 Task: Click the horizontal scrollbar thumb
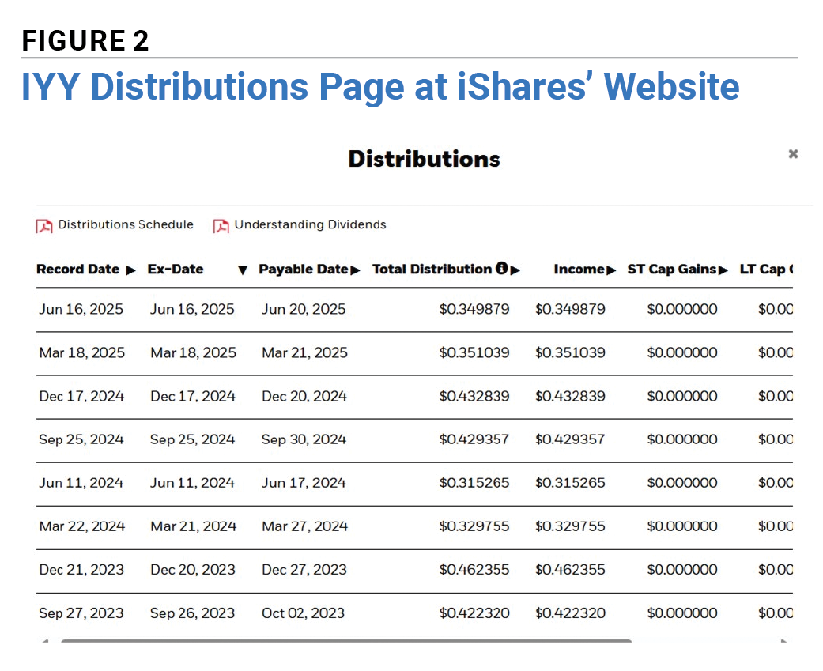(x=346, y=640)
